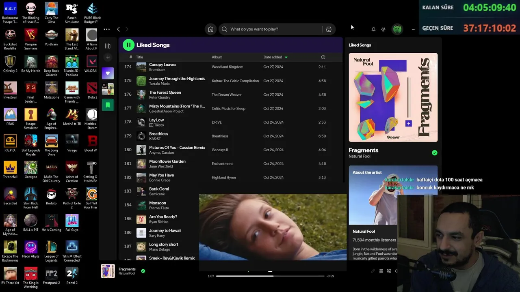Open the R.E.P.O. desktop shortcut
This screenshot has width=520, height=292.
10,143
